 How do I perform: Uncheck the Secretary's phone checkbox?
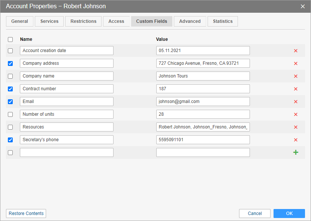[10, 140]
